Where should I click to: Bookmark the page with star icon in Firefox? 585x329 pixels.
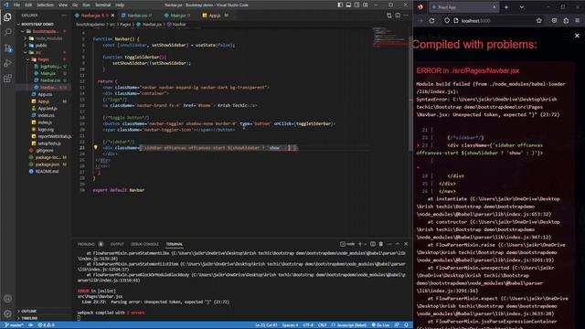click(538, 20)
